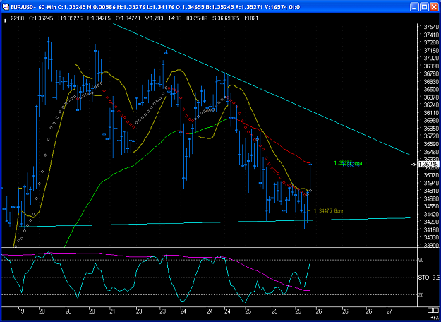Maximize the EUR/USD chart window

[424, 7]
